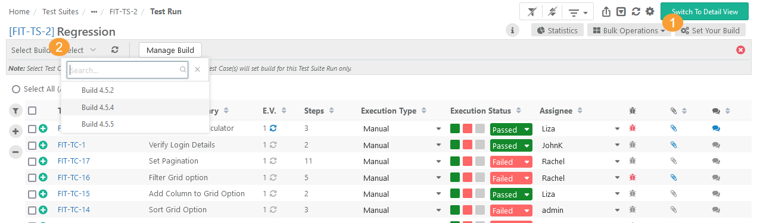Refresh the page using the top toolbar sync icon

pyautogui.click(x=636, y=12)
